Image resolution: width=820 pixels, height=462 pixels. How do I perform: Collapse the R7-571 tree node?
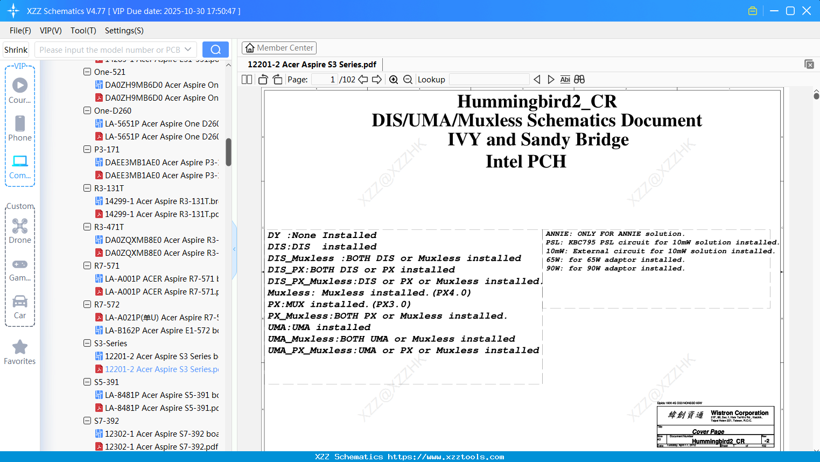pyautogui.click(x=87, y=265)
